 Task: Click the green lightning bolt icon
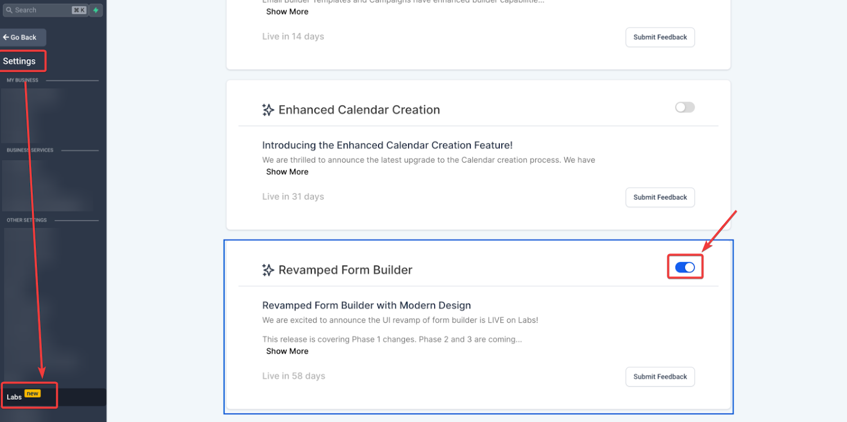tap(96, 10)
